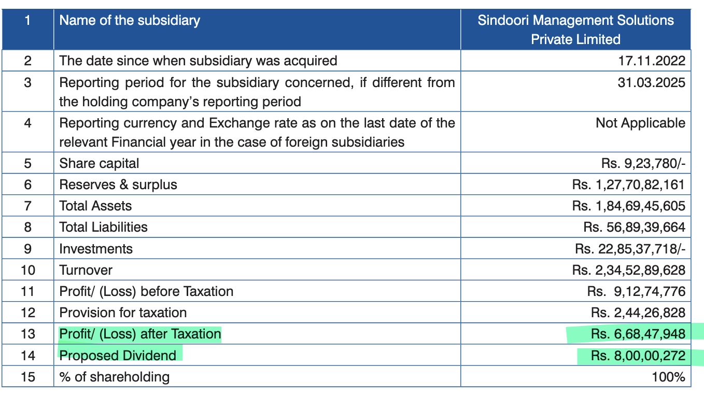The image size is (704, 396).
Task: Click the 'Total Assets' row label
Action: [x=95, y=206]
